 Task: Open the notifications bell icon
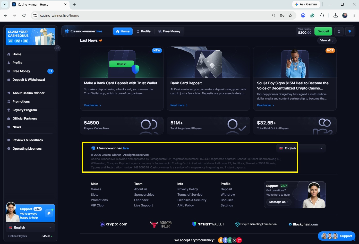pyautogui.click(x=350, y=31)
